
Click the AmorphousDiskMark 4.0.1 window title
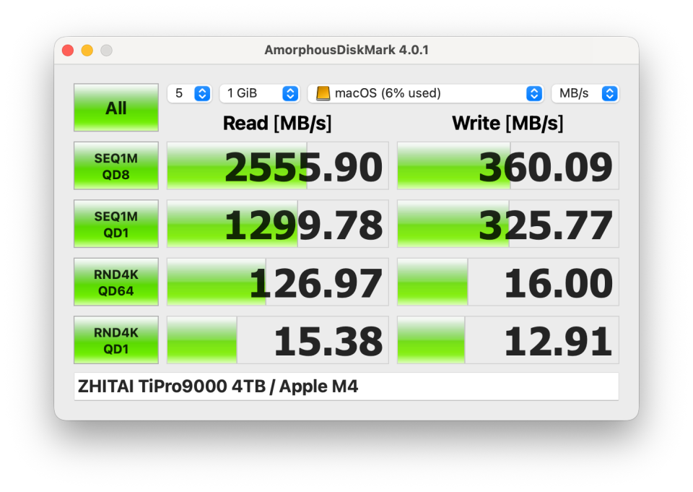click(346, 50)
